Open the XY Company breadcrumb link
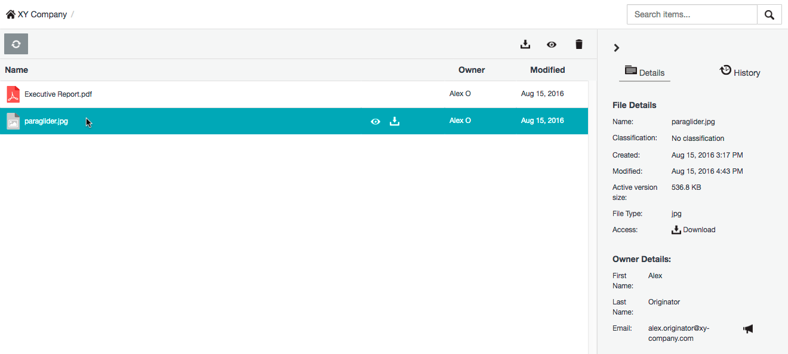788x354 pixels. 42,14
